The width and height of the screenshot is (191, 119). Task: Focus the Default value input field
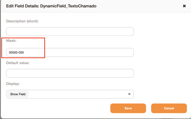(70, 73)
